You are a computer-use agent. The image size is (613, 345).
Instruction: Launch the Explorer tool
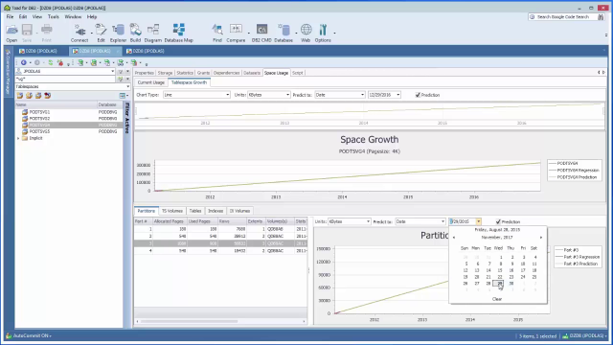118,34
